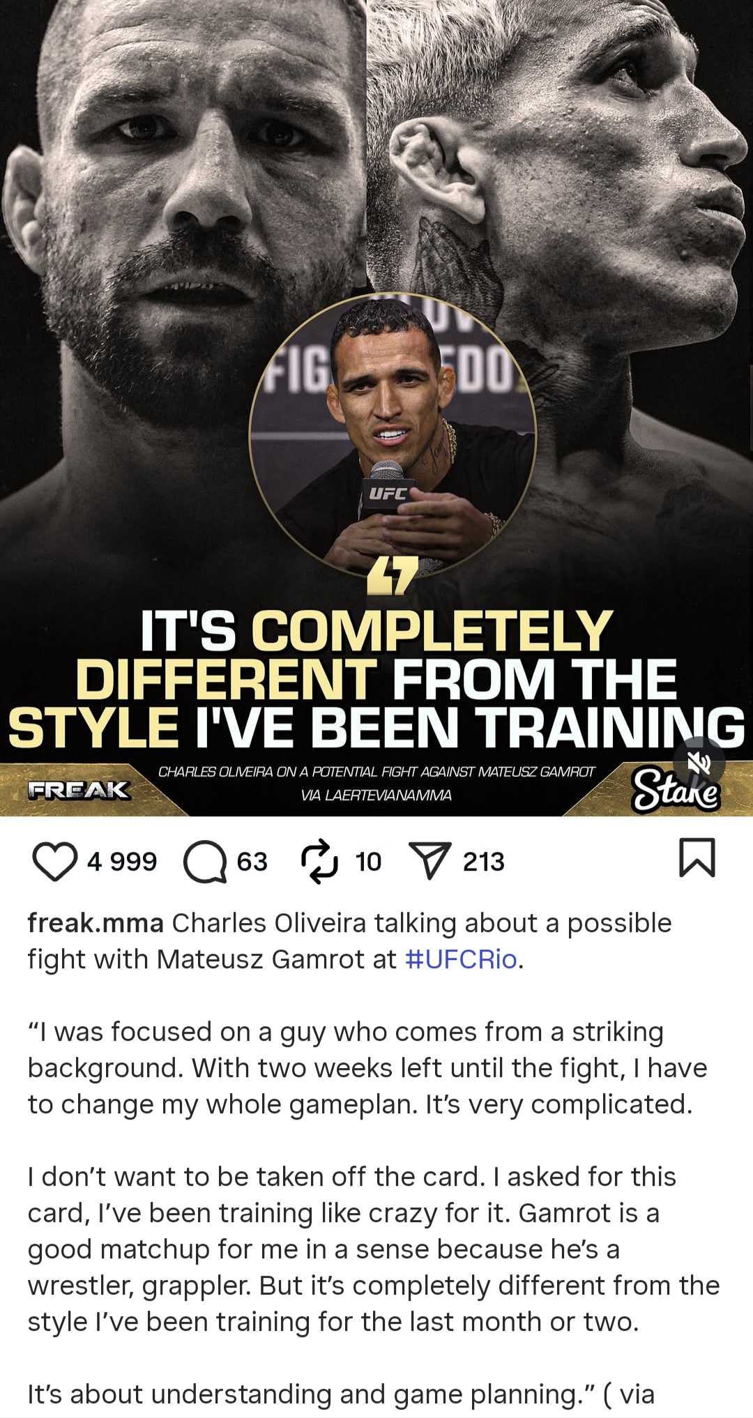Screen dimensions: 753x1418
Task: Tap the heart like icon
Action: tap(55, 862)
